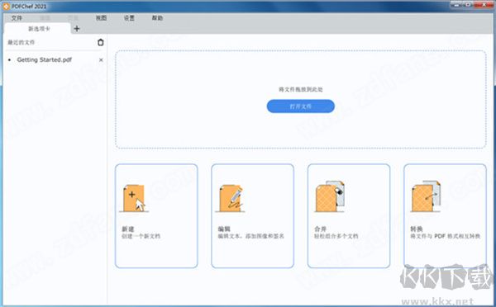
Task: Click the convert PDF icon with the arrow
Action: (426, 196)
